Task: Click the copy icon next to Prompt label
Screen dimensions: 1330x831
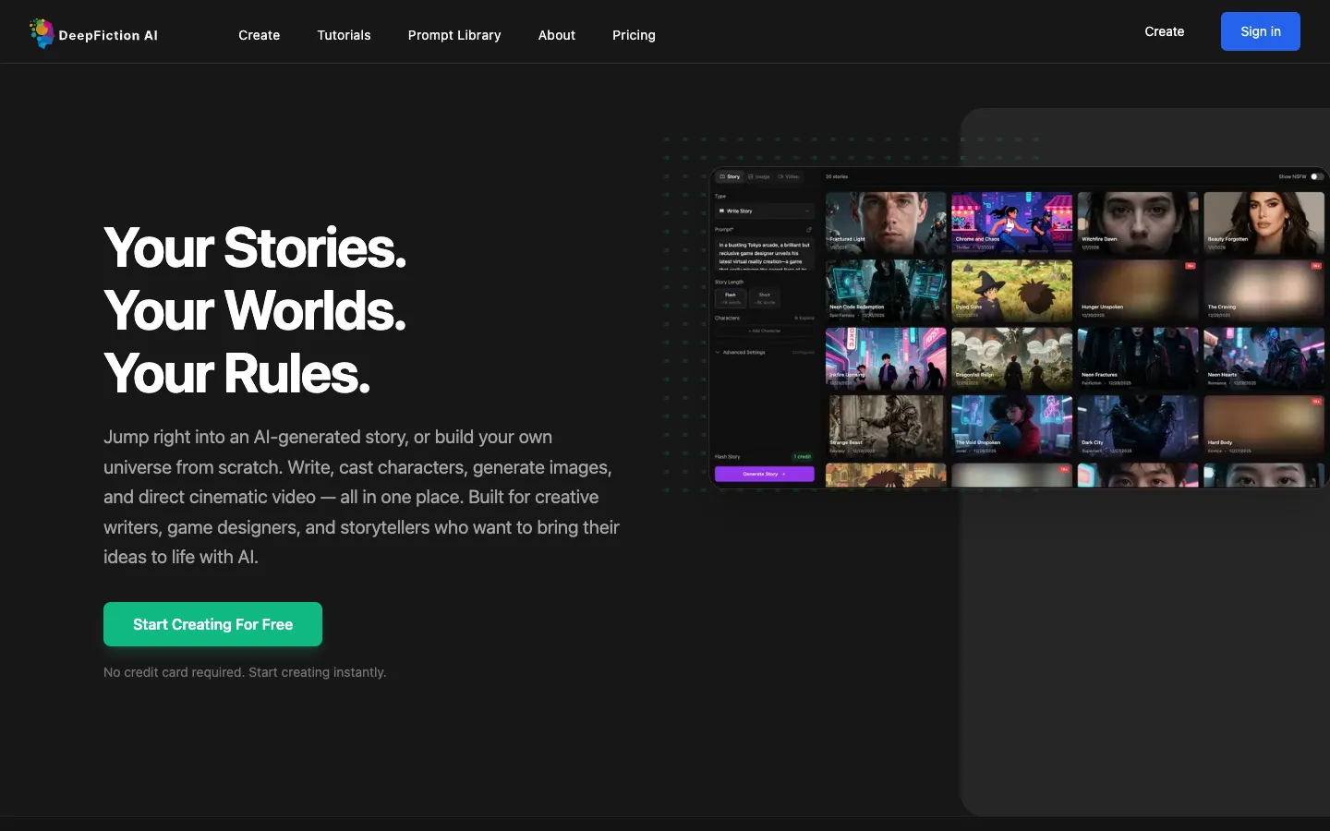Action: [x=809, y=229]
